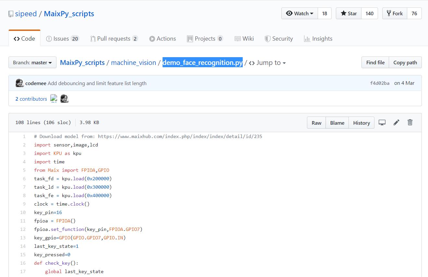Click the broken contributor avatar image
428x277 pixels.
click(54, 98)
